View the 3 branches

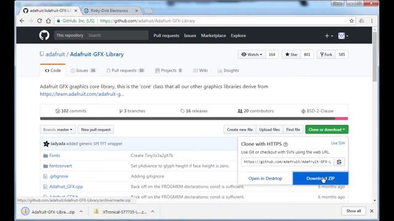point(132,110)
